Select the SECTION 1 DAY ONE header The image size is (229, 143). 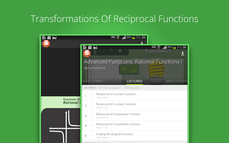click(x=135, y=88)
